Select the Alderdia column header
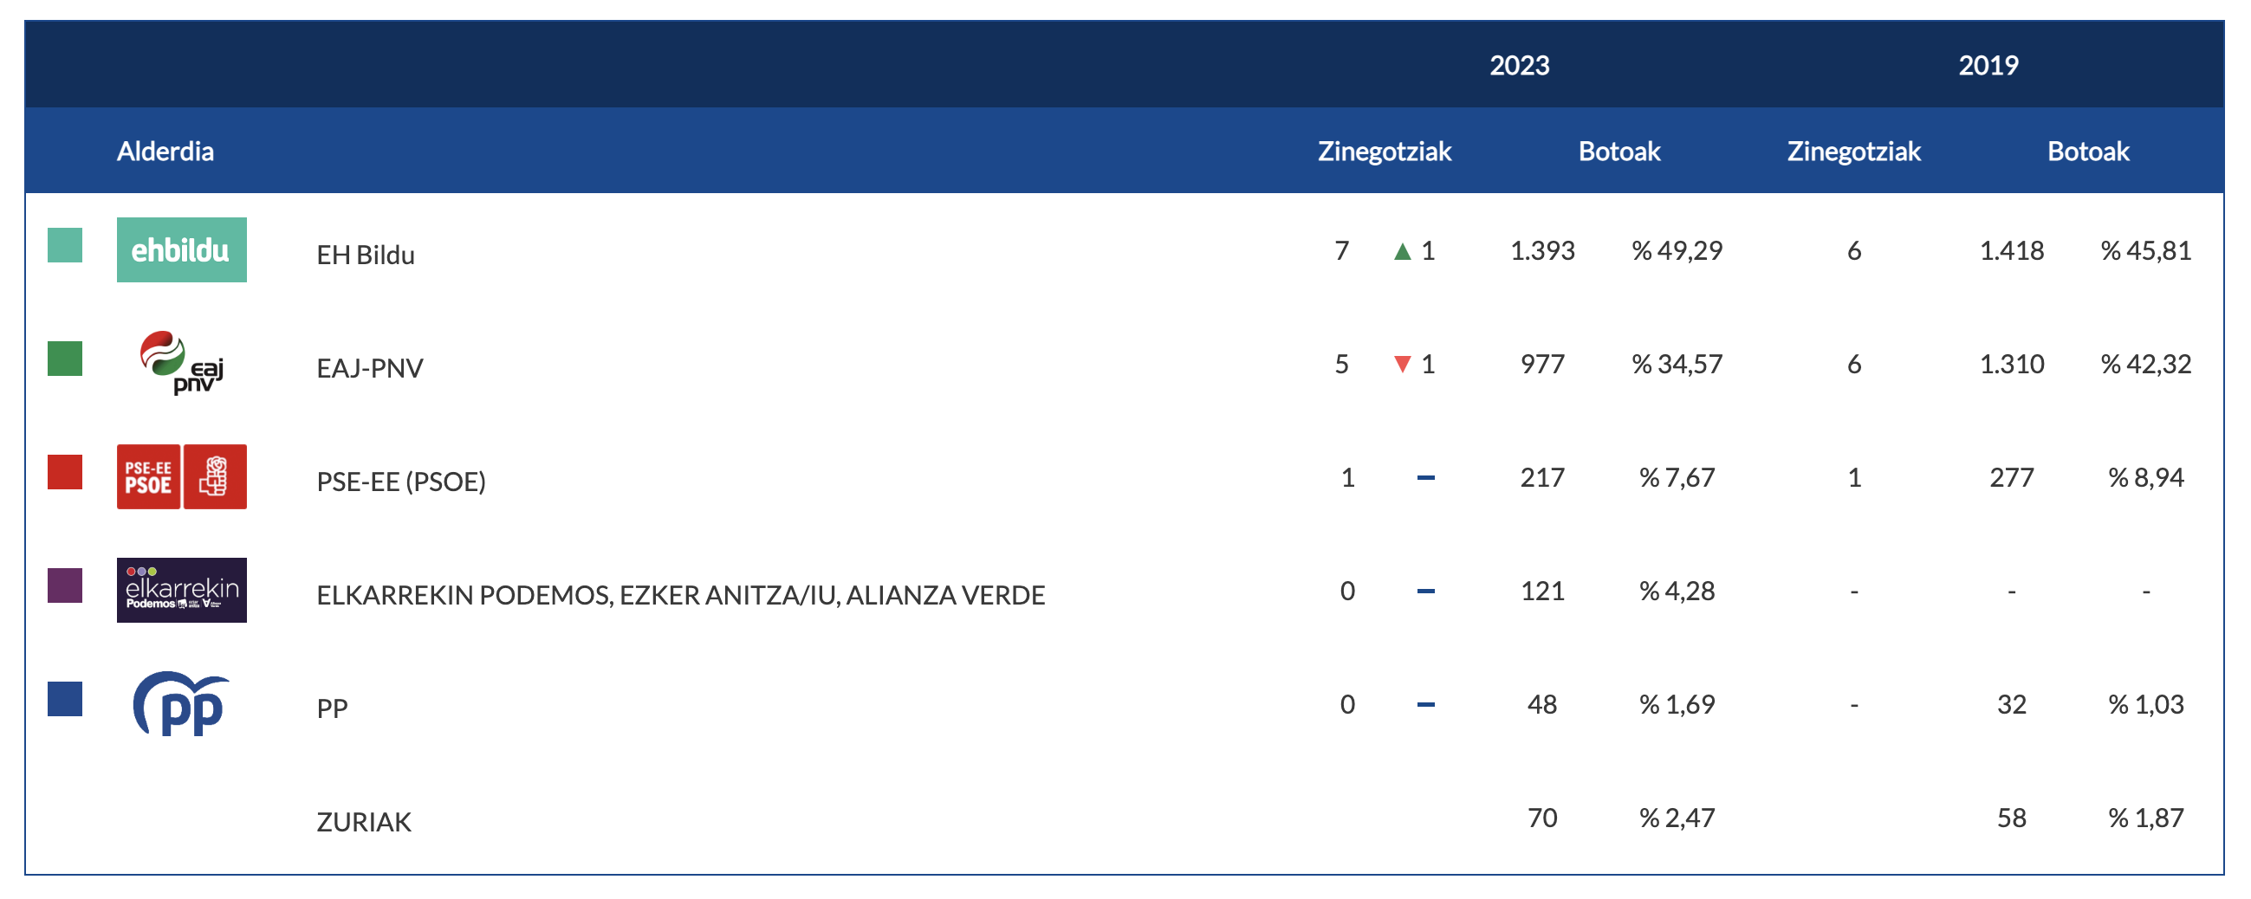This screenshot has width=2251, height=899. point(165,152)
